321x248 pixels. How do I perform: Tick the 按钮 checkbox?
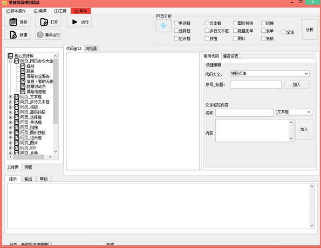pyautogui.click(x=207, y=38)
